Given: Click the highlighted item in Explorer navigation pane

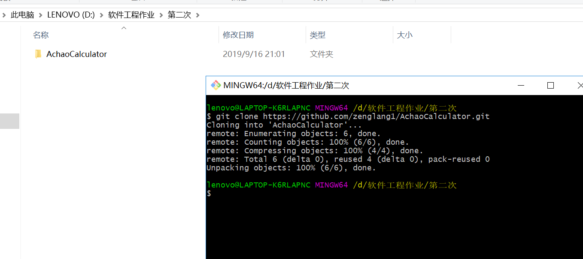Looking at the screenshot, I should point(9,121).
